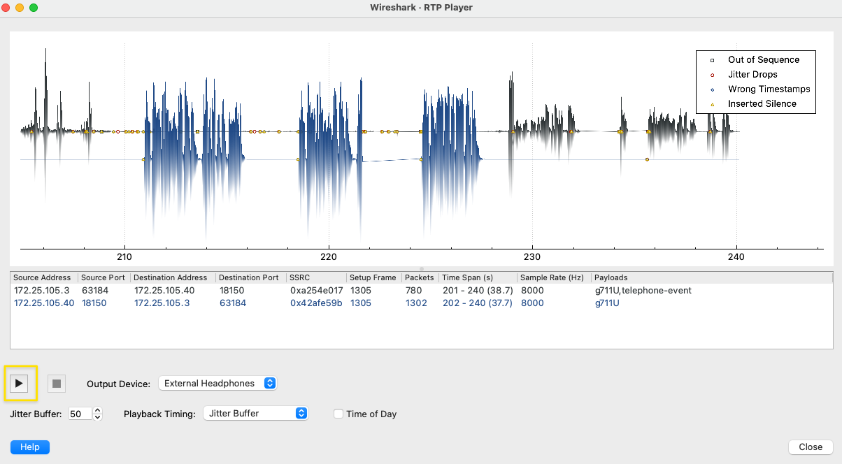The width and height of the screenshot is (842, 464).
Task: Start playback with the play button
Action: click(x=20, y=383)
